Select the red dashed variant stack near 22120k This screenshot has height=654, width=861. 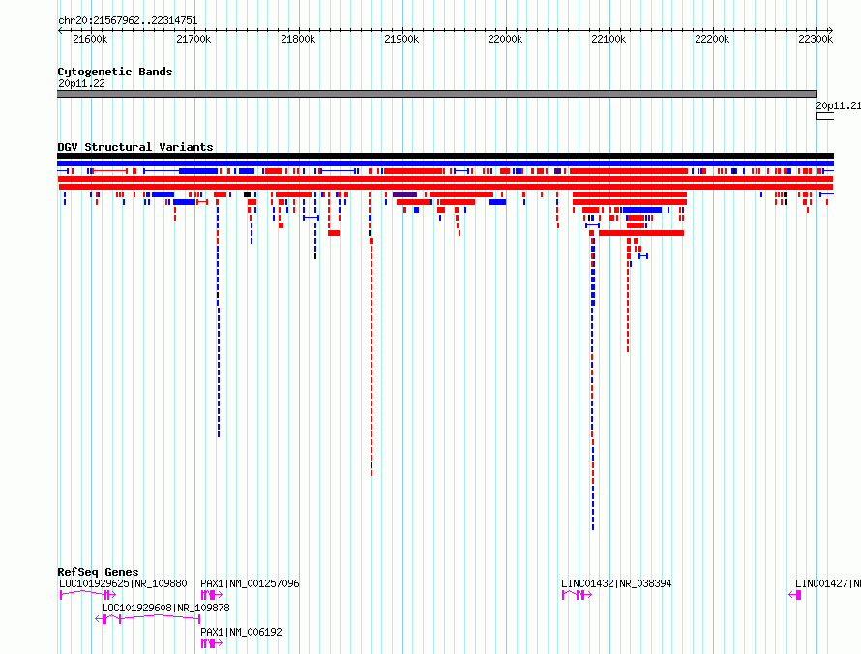[x=628, y=296]
